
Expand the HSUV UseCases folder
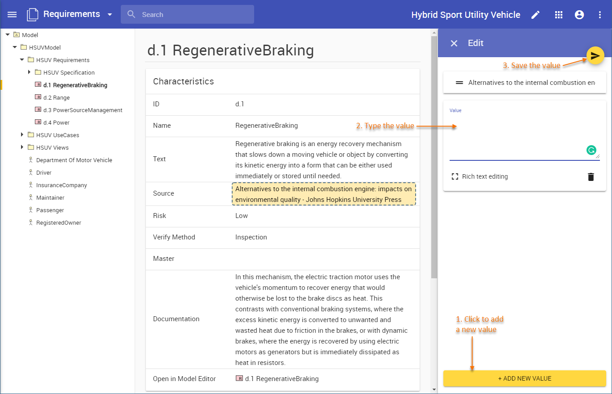point(22,134)
